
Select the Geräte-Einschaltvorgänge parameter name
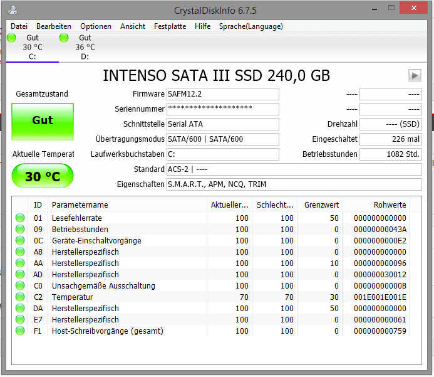(x=96, y=241)
